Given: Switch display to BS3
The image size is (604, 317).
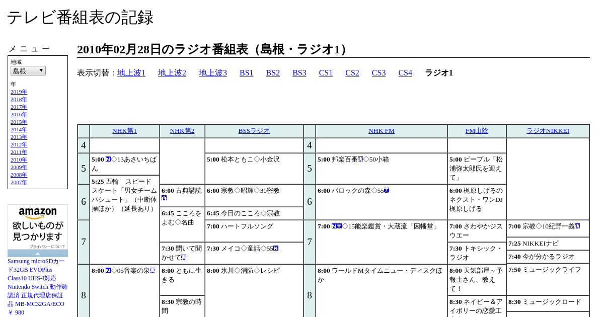Looking at the screenshot, I should (x=299, y=73).
